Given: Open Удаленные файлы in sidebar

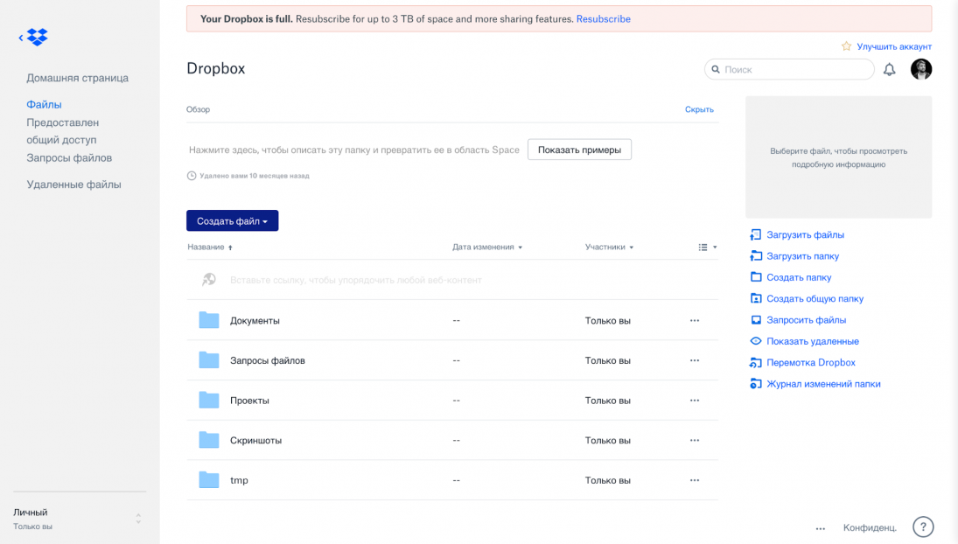Looking at the screenshot, I should (x=73, y=185).
